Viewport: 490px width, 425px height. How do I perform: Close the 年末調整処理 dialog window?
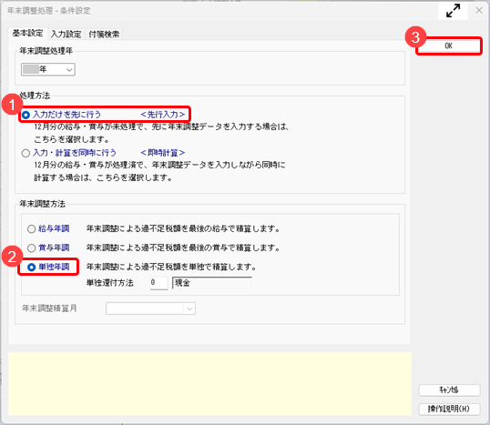click(x=479, y=11)
